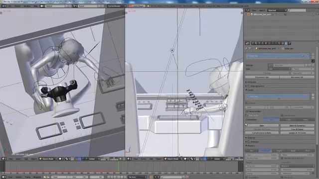Open the particle Type dropdown

point(279,69)
